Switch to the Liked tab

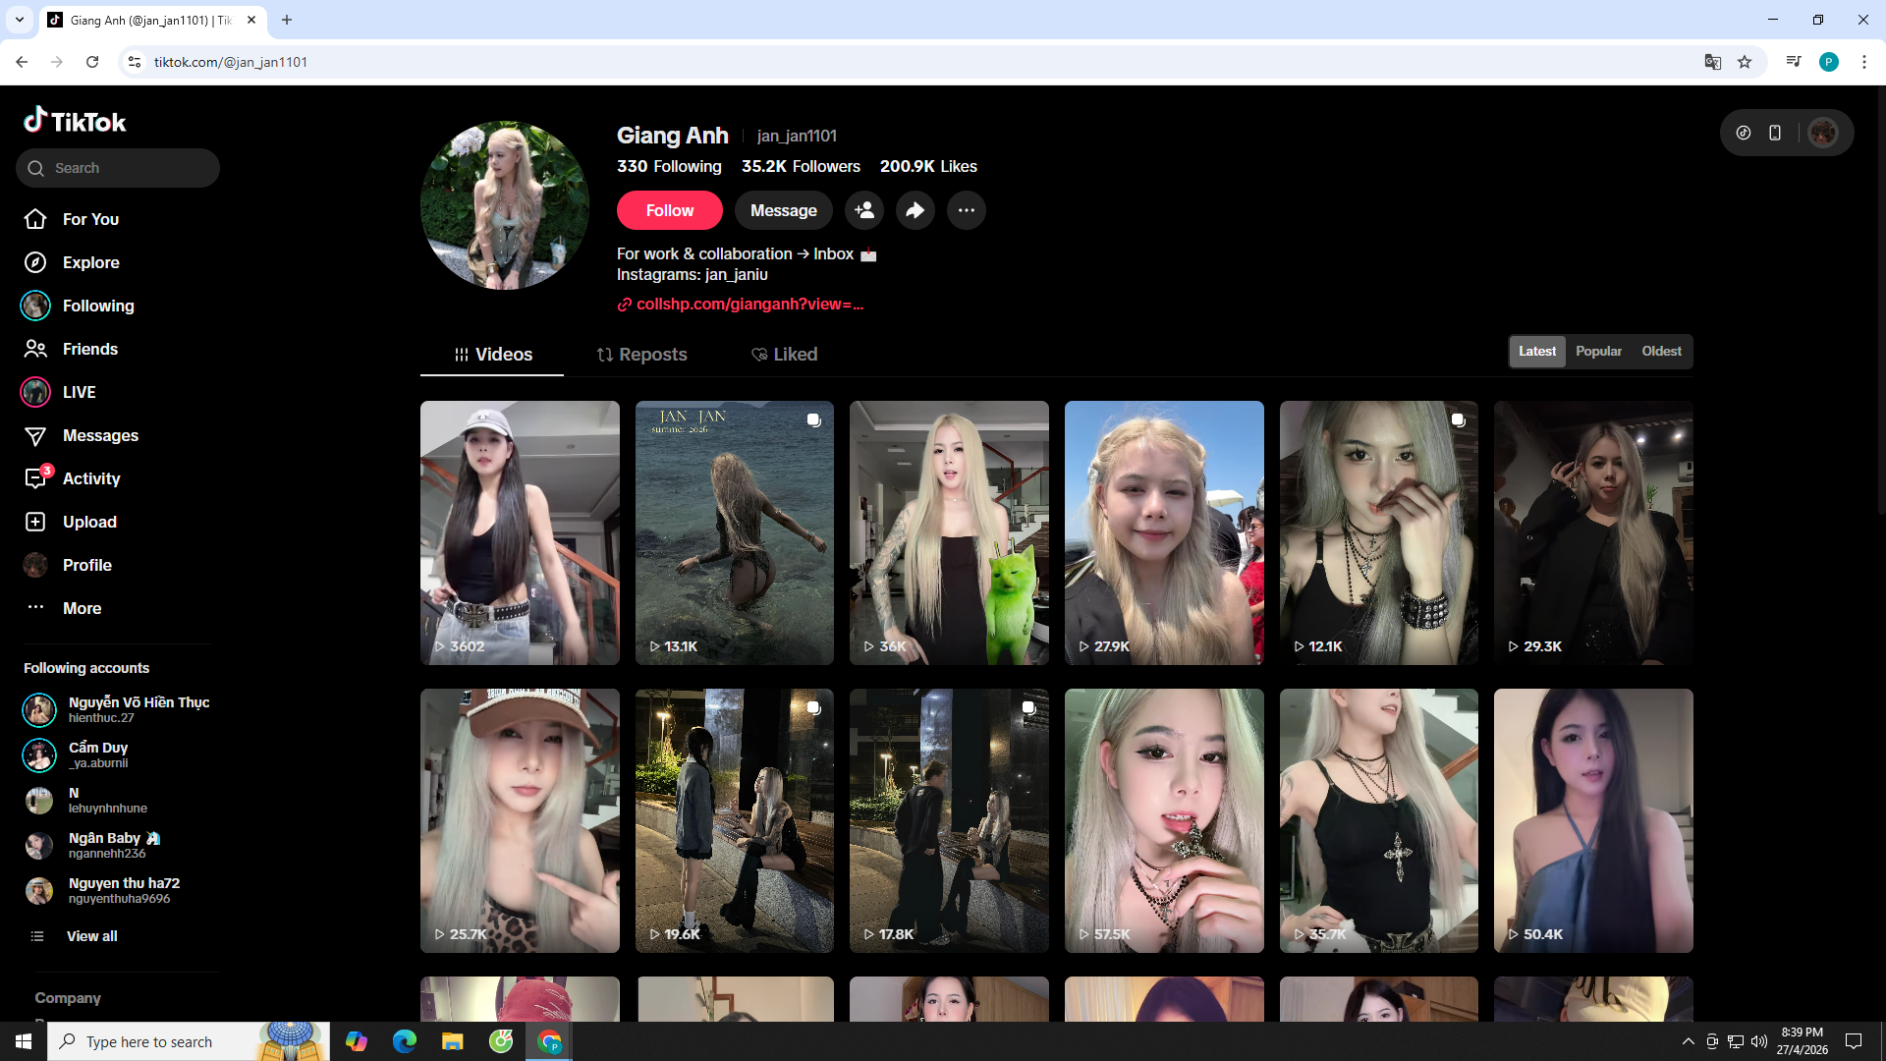pyautogui.click(x=784, y=355)
